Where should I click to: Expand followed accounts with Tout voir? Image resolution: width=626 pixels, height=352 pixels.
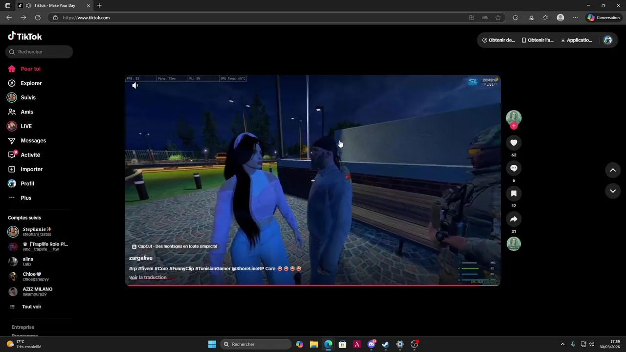coord(31,307)
